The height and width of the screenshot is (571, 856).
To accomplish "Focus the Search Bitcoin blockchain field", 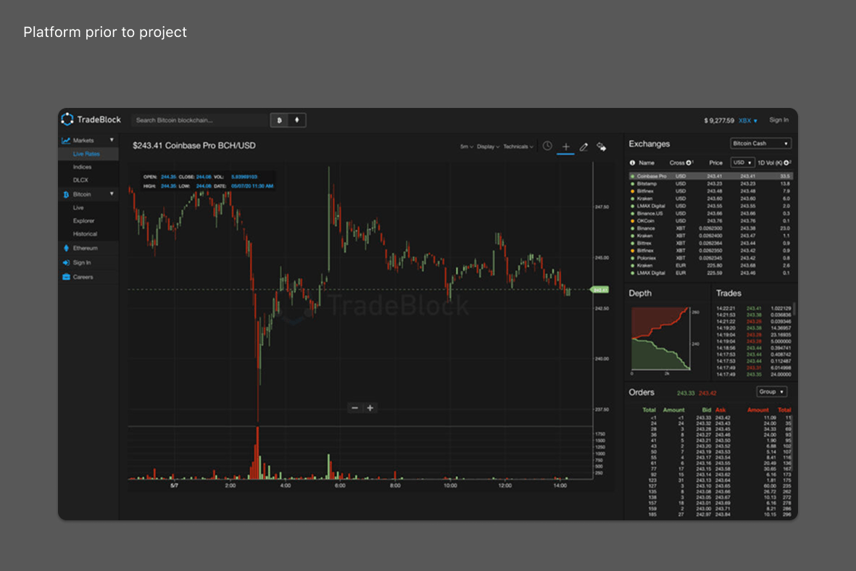I will click(x=200, y=120).
